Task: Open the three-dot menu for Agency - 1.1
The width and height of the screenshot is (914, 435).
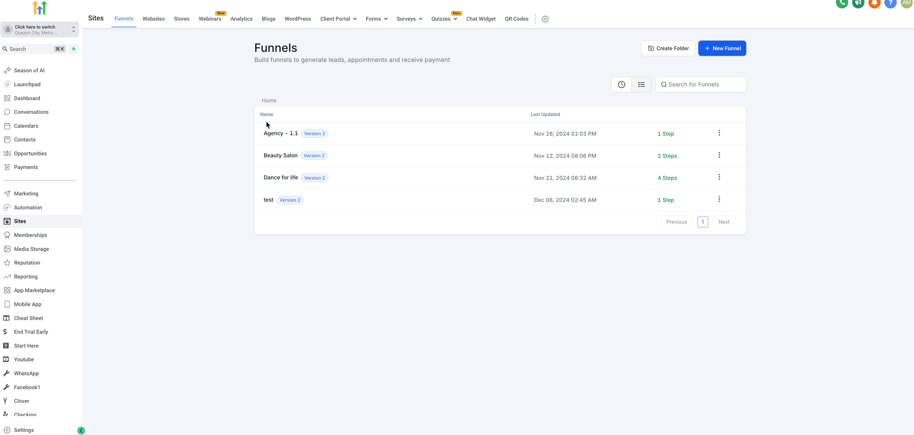Action: (719, 133)
